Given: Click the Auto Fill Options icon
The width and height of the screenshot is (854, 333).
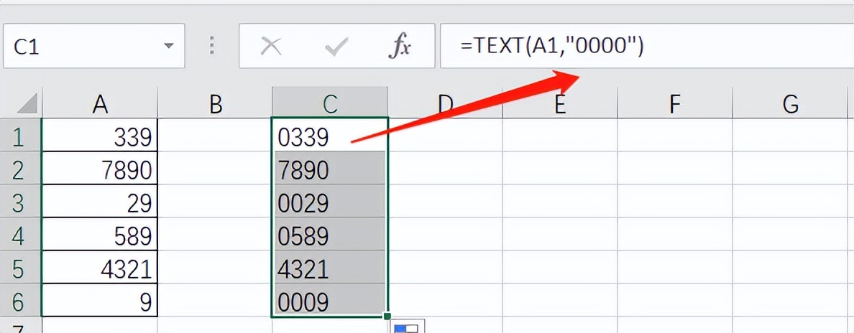Looking at the screenshot, I should (408, 327).
